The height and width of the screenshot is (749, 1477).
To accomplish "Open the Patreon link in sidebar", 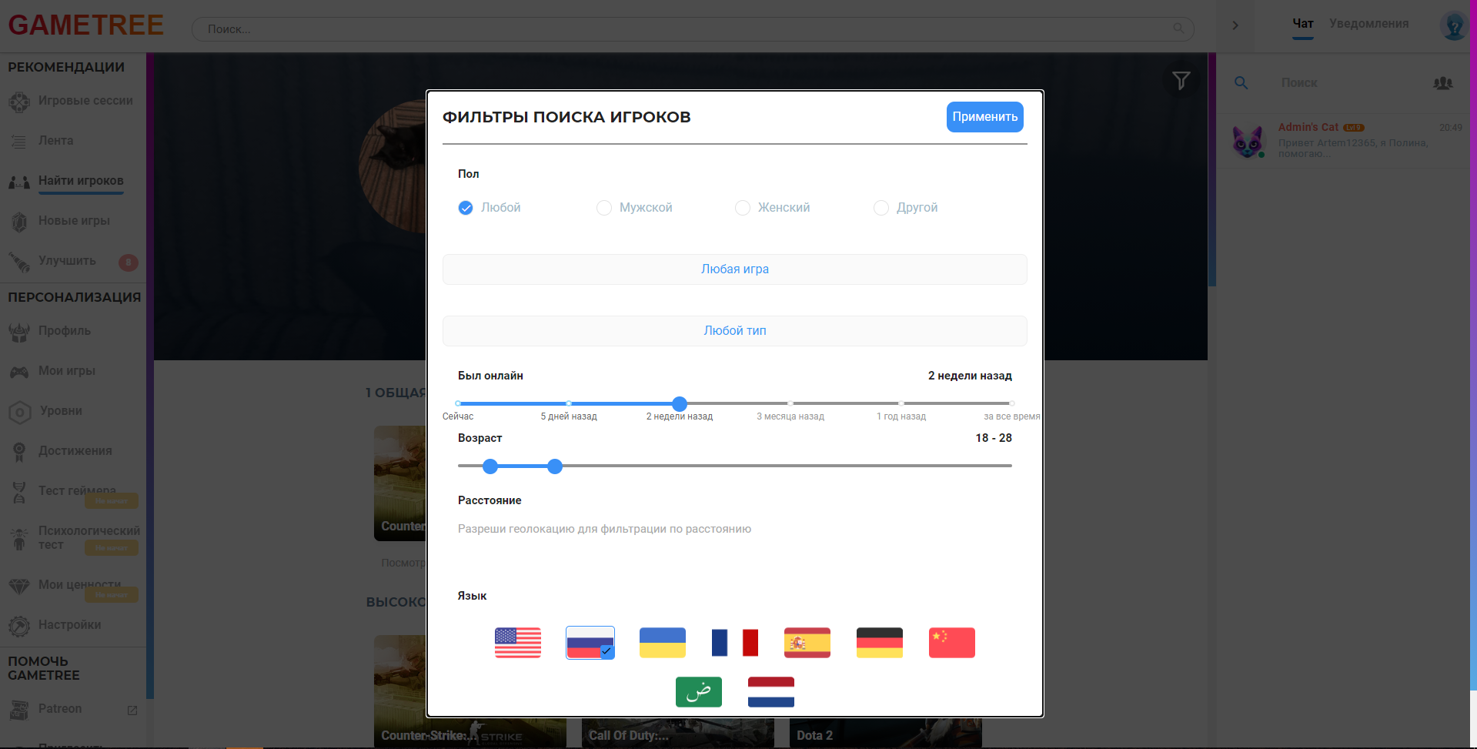I will [60, 709].
